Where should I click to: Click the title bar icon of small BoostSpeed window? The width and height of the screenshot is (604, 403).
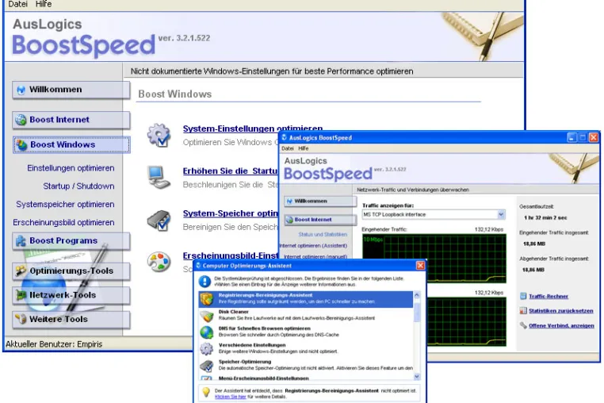[285, 137]
